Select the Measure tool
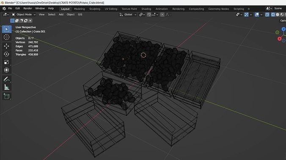 point(7,87)
